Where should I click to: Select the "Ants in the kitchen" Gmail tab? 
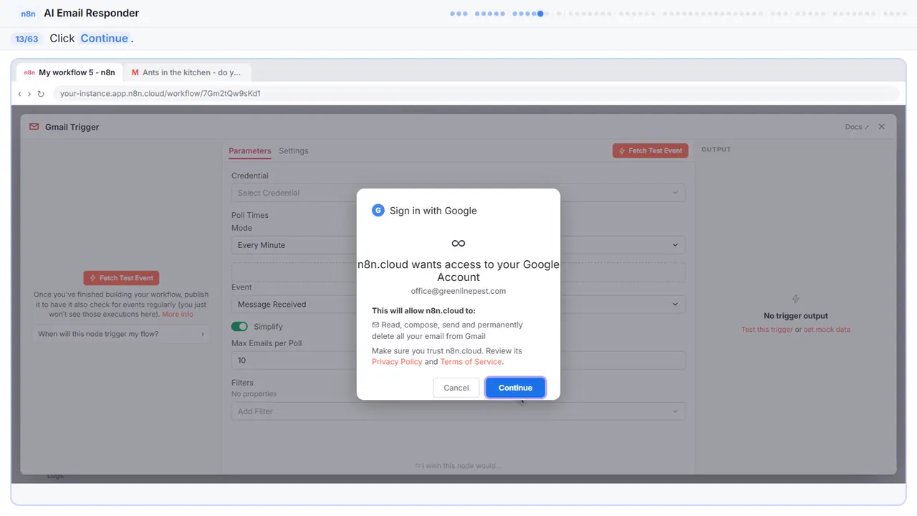coord(186,72)
